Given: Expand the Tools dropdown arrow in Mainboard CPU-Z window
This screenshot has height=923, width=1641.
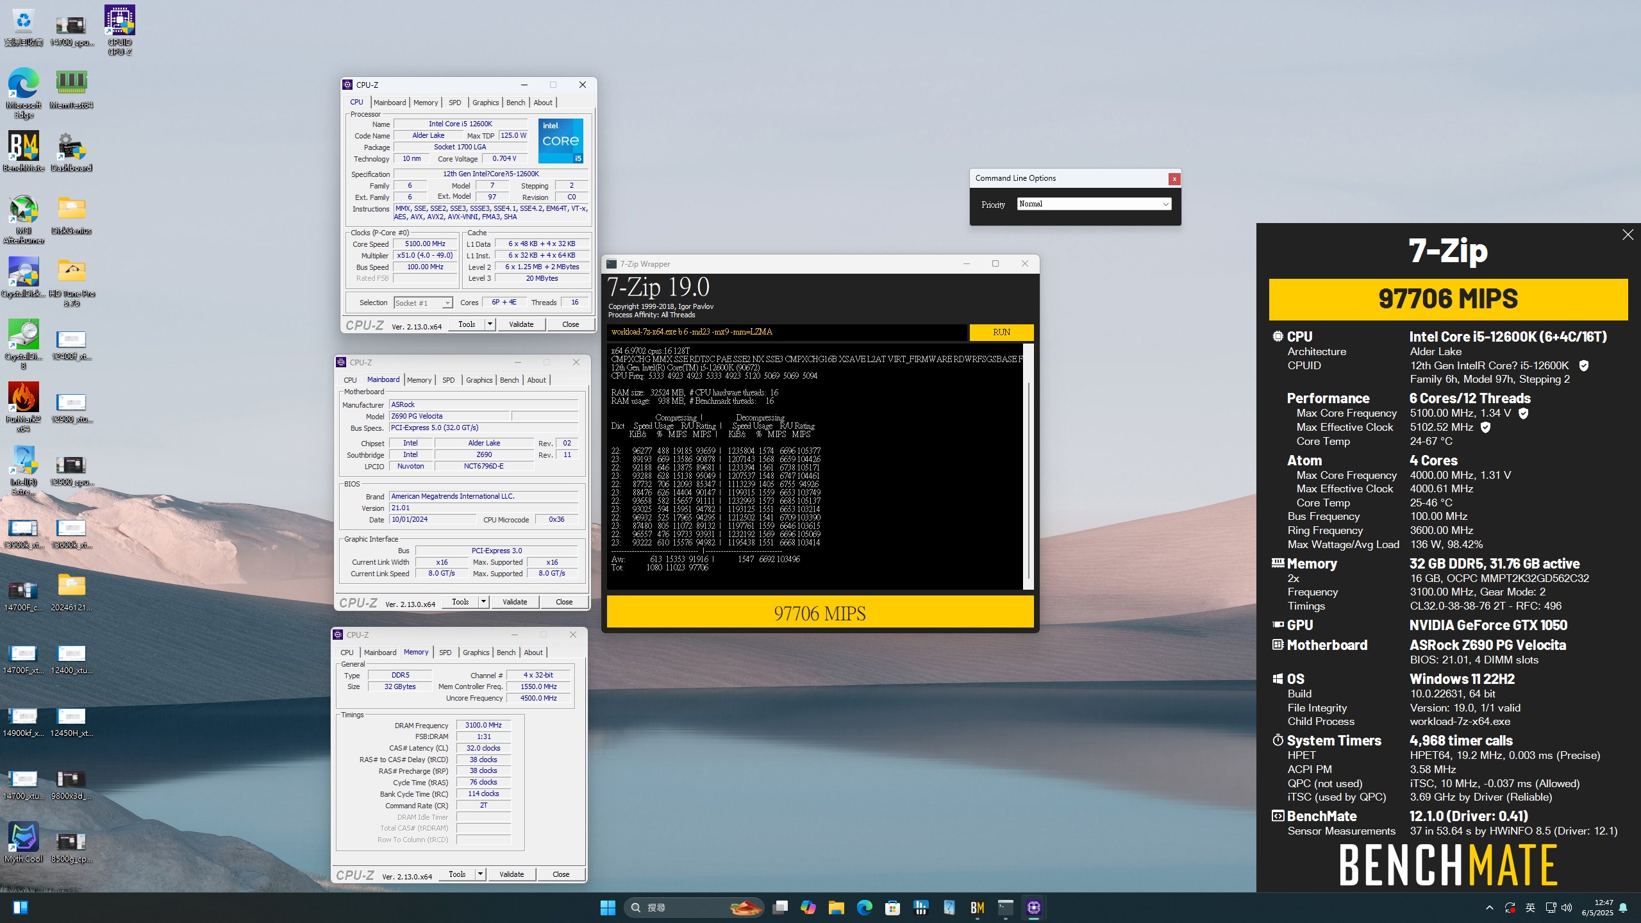Looking at the screenshot, I should pyautogui.click(x=483, y=602).
